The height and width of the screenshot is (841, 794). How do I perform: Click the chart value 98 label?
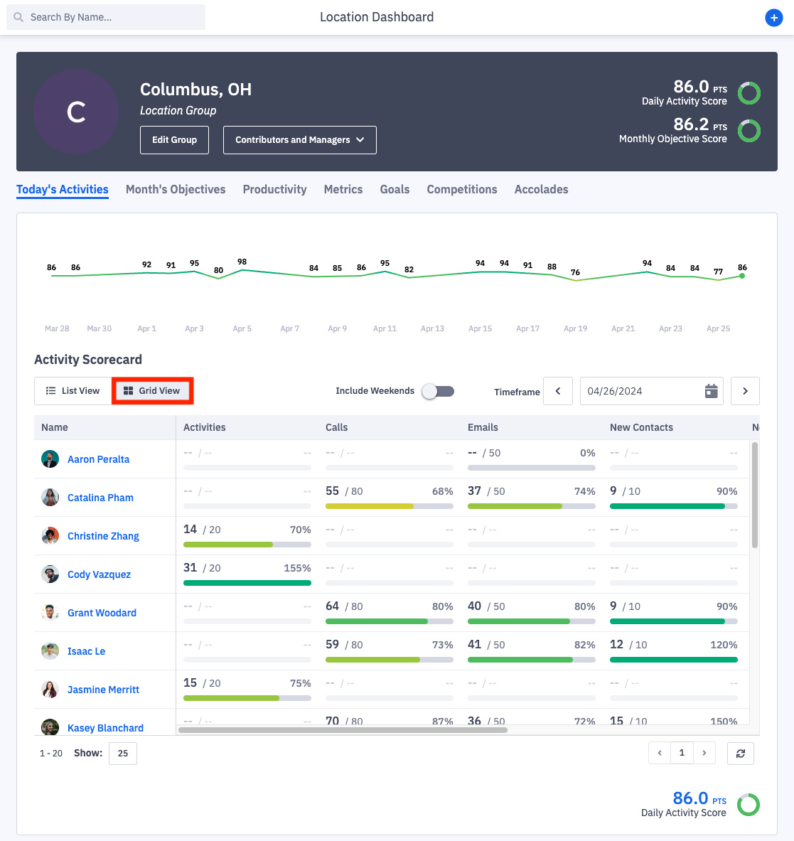tap(242, 262)
